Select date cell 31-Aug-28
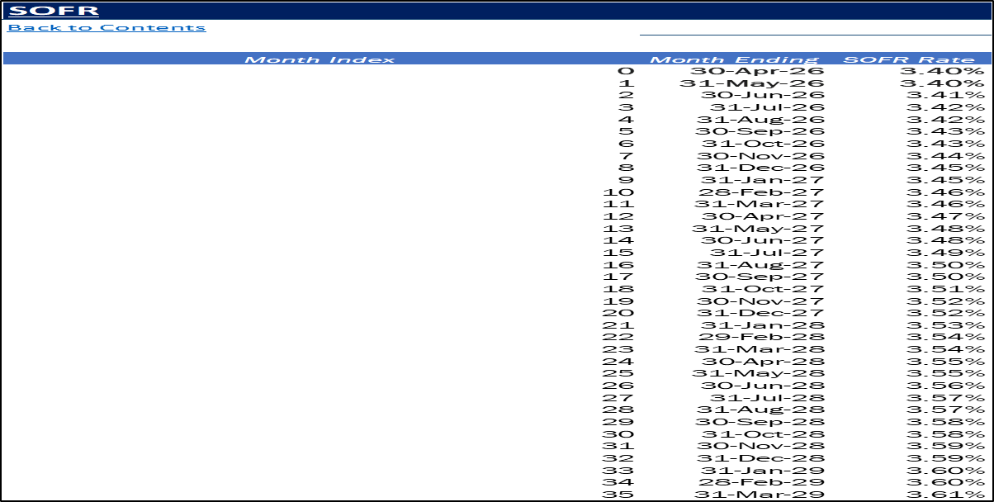Viewport: 994px width, 502px height. pyautogui.click(x=760, y=410)
